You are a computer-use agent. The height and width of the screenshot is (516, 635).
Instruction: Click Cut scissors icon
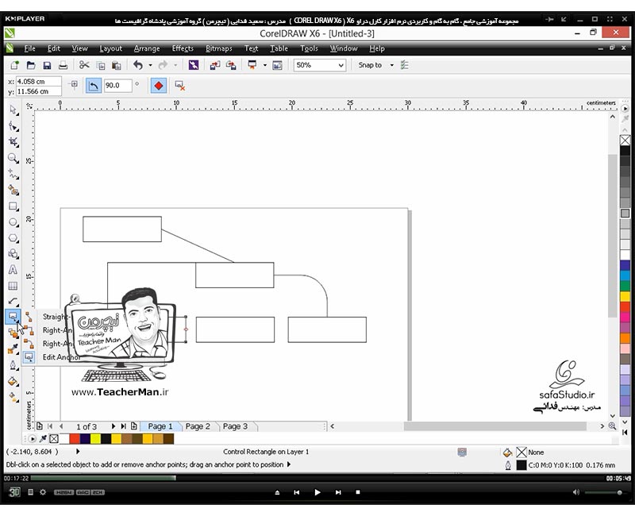(84, 65)
